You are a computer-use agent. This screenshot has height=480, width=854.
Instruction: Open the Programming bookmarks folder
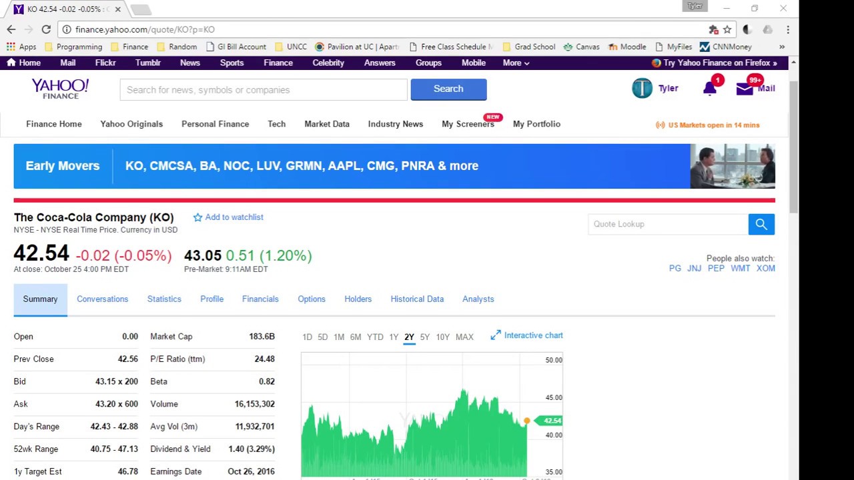73,47
